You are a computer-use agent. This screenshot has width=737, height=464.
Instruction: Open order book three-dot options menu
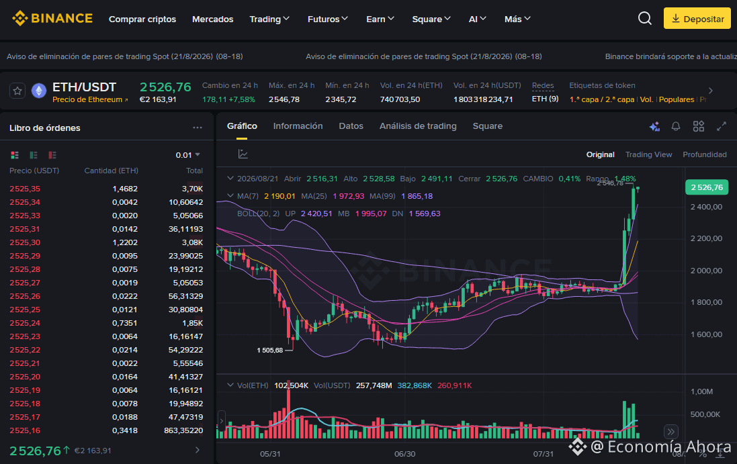click(198, 128)
